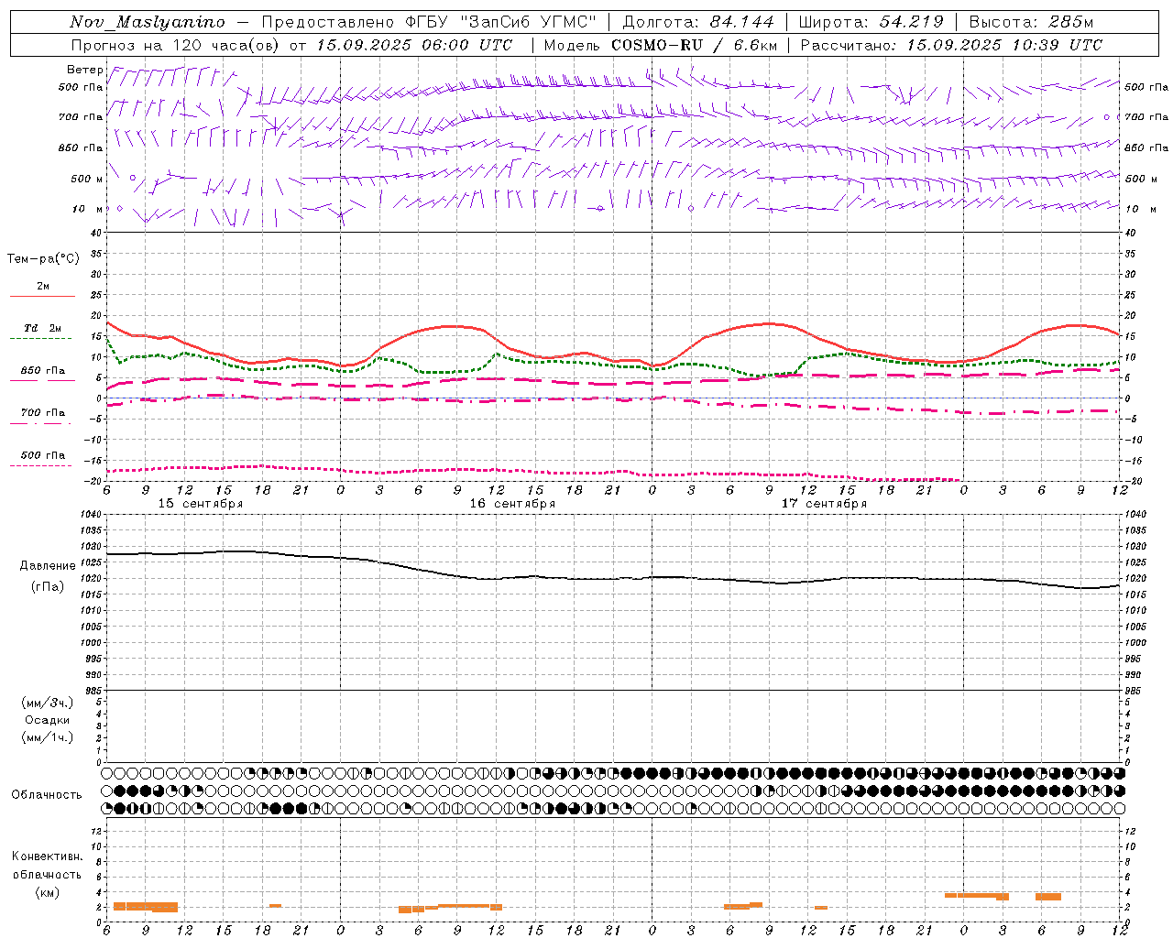Select 'Рассчитано: 15.09.2025 10:39 UTC' timestamp
This screenshot has height=938, width=1173.
coord(951,45)
